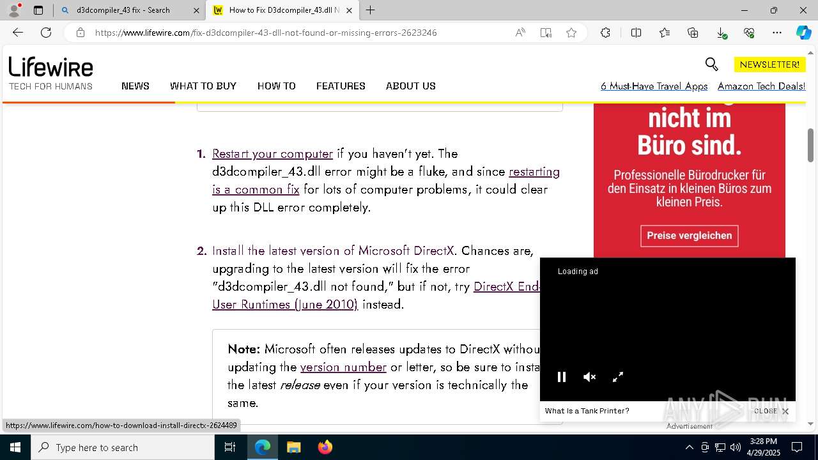Open a new browser tab
The height and width of the screenshot is (460, 818).
click(x=371, y=10)
